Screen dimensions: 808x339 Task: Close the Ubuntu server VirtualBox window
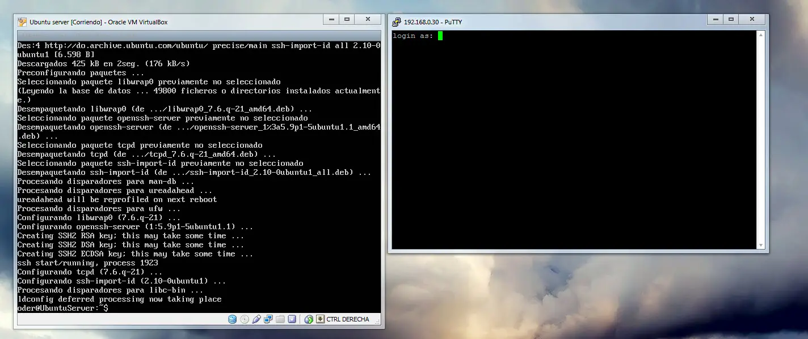pyautogui.click(x=368, y=19)
